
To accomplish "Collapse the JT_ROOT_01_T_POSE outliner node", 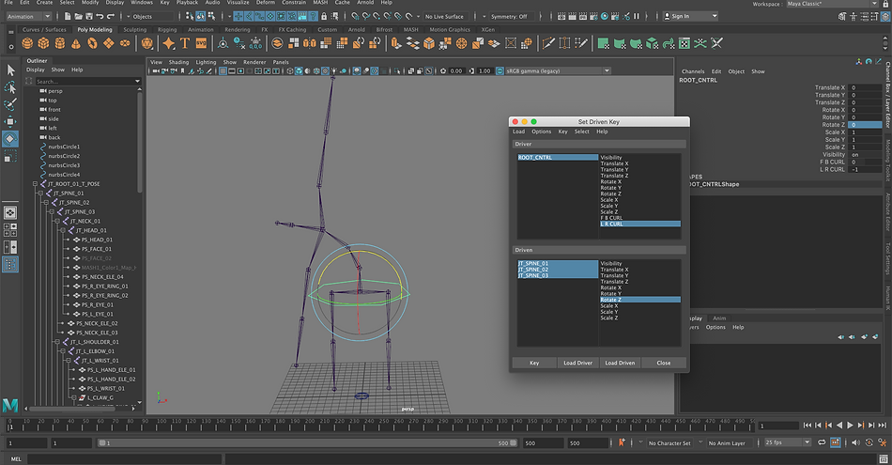I will (x=35, y=184).
